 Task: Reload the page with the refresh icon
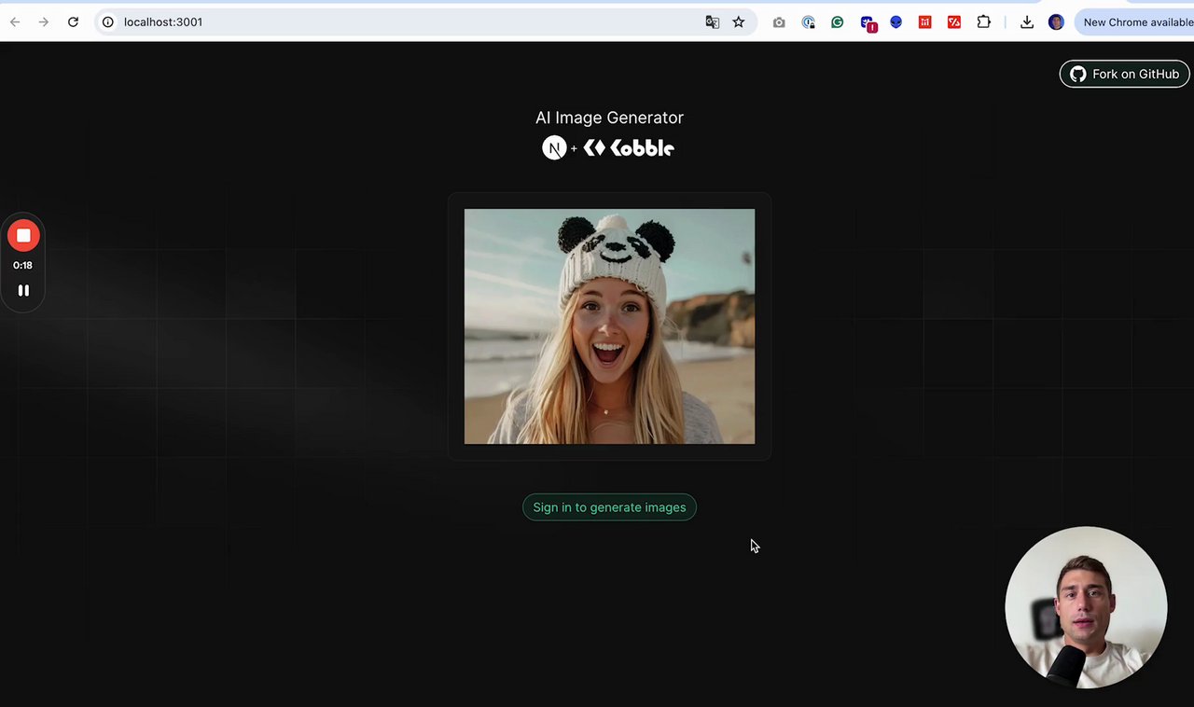point(73,22)
